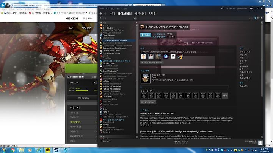
Task: Click Counter-Strike Nexon: Zombies header game icon
Action: point(142,27)
